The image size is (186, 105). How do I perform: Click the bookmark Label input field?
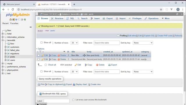tap(57, 101)
